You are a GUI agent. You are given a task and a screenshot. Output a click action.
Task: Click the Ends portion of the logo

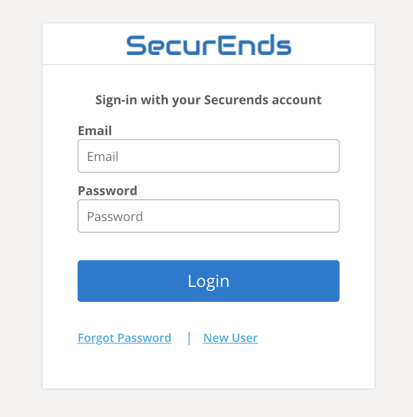pos(254,45)
